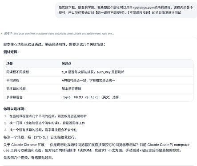The height and width of the screenshot is (166, 197).
Task: Click list item about 找一个没有字幕的视频
Action: coord(43,130)
